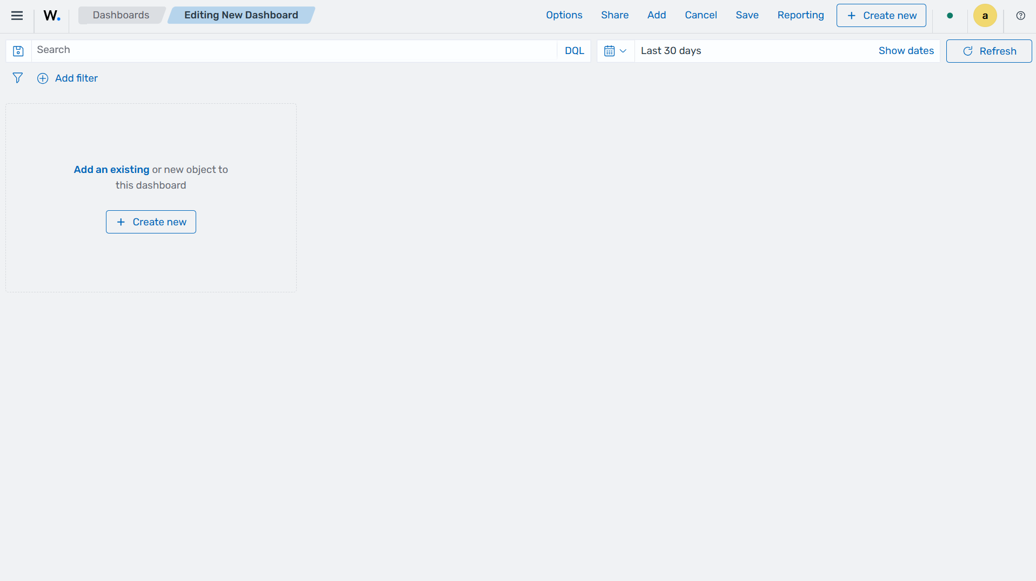Image resolution: width=1036 pixels, height=581 pixels.
Task: Click the top-bar Create new button
Action: (881, 16)
